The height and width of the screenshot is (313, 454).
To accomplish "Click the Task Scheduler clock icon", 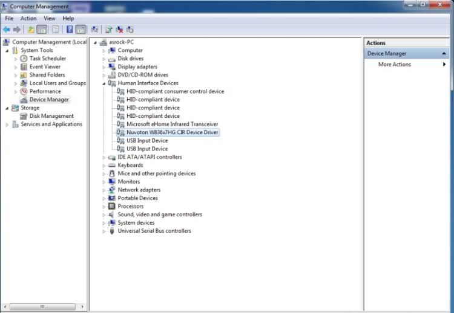I will click(24, 59).
